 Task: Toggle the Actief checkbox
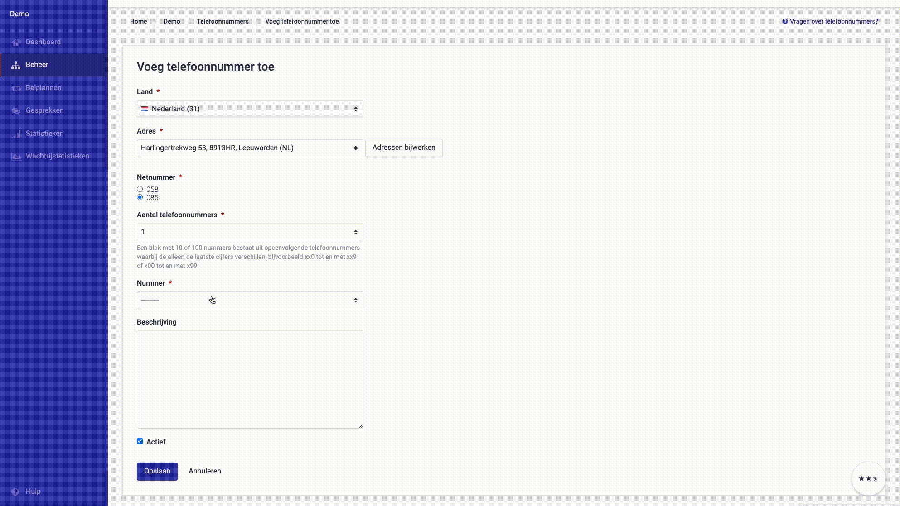140,441
